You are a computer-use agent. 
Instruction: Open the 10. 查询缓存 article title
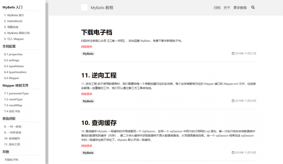[99, 123]
